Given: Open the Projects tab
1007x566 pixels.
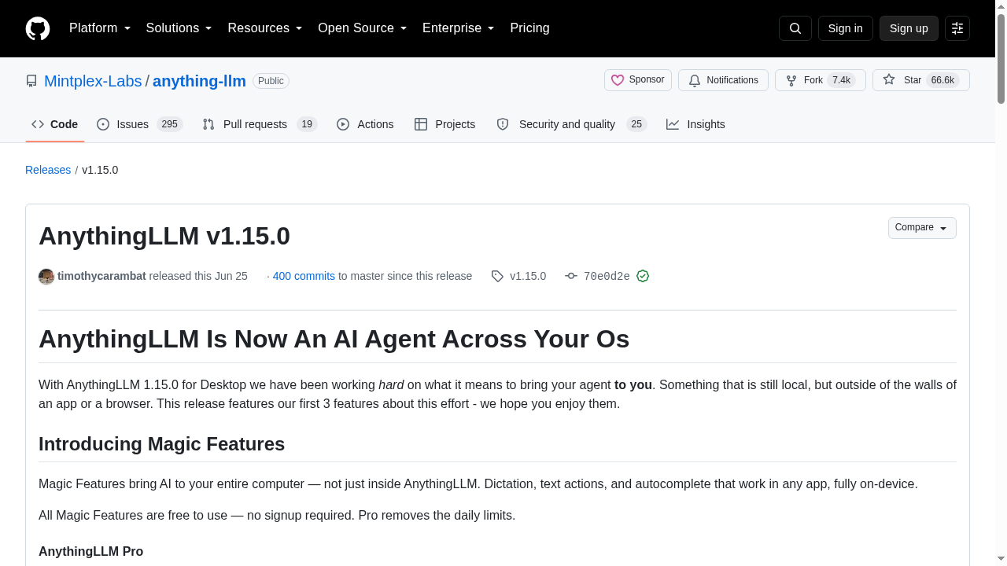Looking at the screenshot, I should [x=445, y=124].
